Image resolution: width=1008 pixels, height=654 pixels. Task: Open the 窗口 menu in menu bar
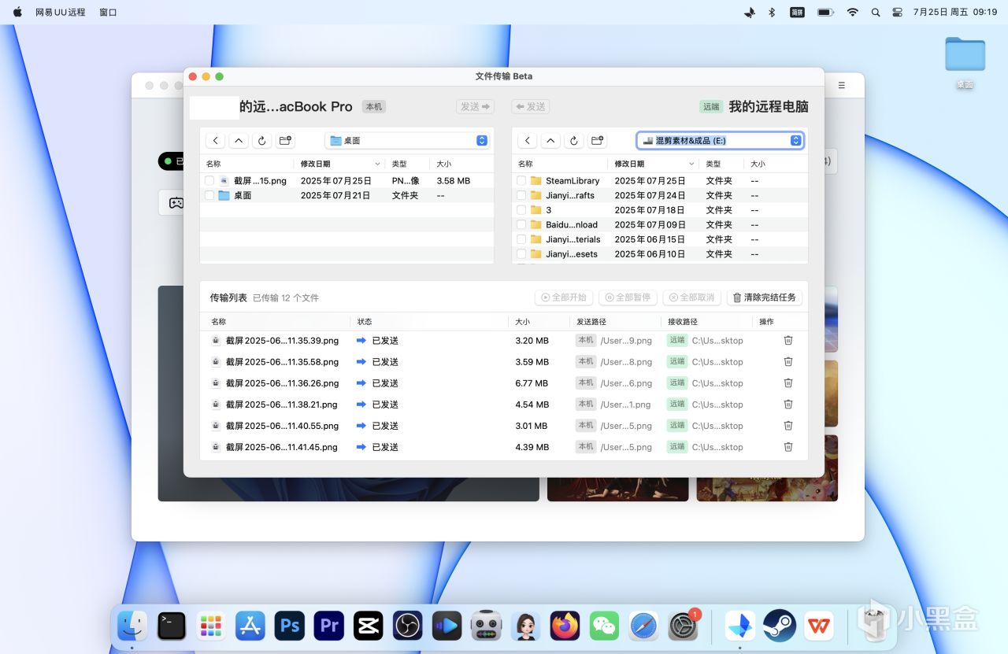coord(108,13)
